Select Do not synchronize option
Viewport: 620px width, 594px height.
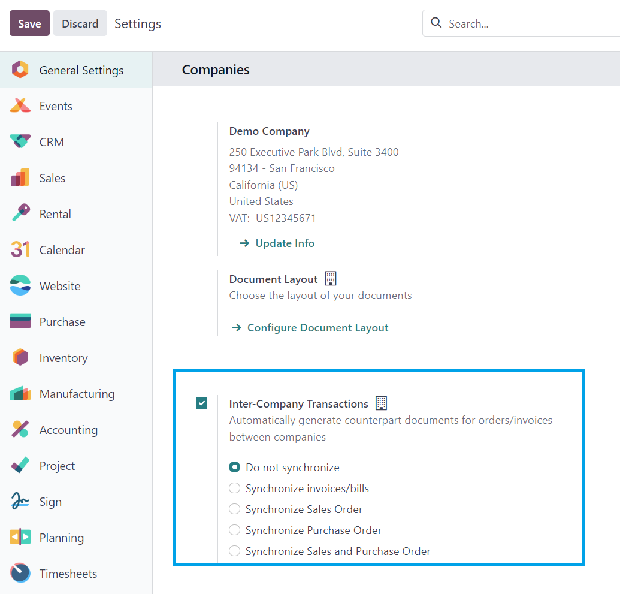pyautogui.click(x=234, y=468)
